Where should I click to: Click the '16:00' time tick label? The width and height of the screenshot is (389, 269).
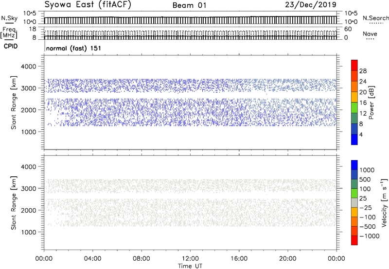point(239,259)
